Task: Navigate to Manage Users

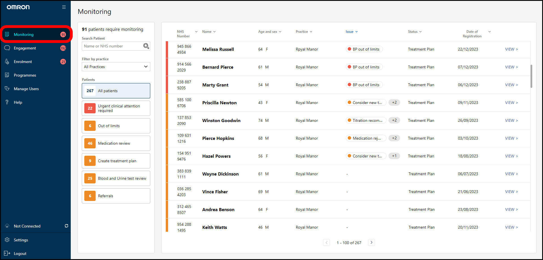Action: [26, 89]
